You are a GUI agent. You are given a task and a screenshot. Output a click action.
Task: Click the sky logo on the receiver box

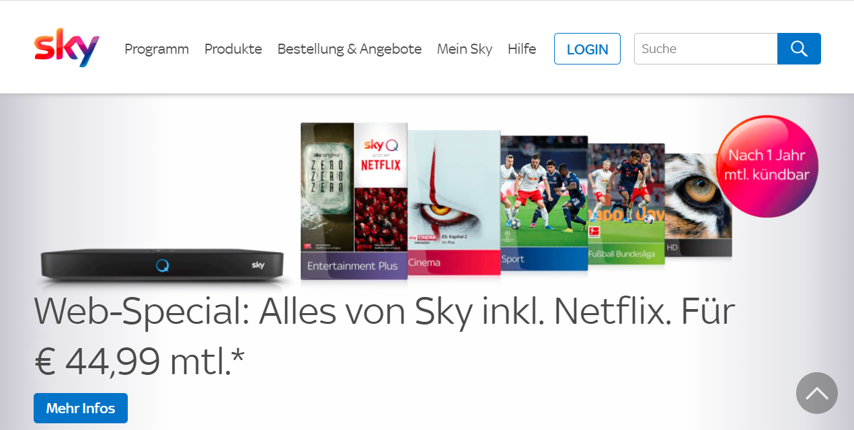[258, 265]
